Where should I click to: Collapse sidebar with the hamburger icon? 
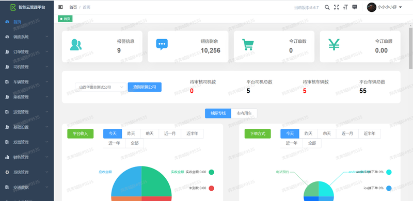60,7
